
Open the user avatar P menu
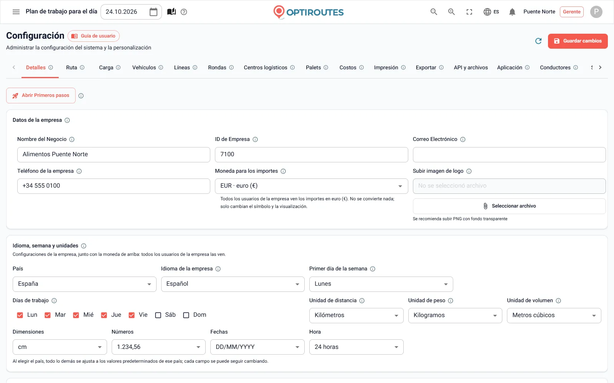coord(596,12)
